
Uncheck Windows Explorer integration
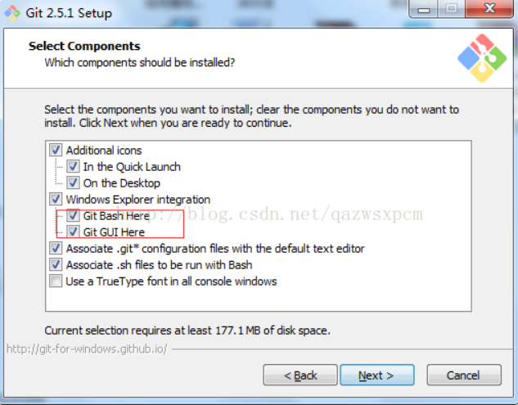(56, 200)
